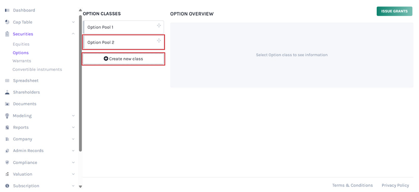
Task: Click the OPTION OVERVIEW heading
Action: pyautogui.click(x=192, y=14)
